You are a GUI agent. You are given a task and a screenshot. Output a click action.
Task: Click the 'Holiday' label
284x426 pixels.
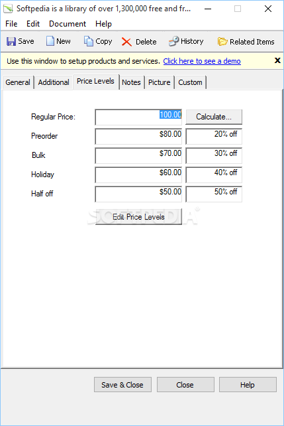point(42,175)
